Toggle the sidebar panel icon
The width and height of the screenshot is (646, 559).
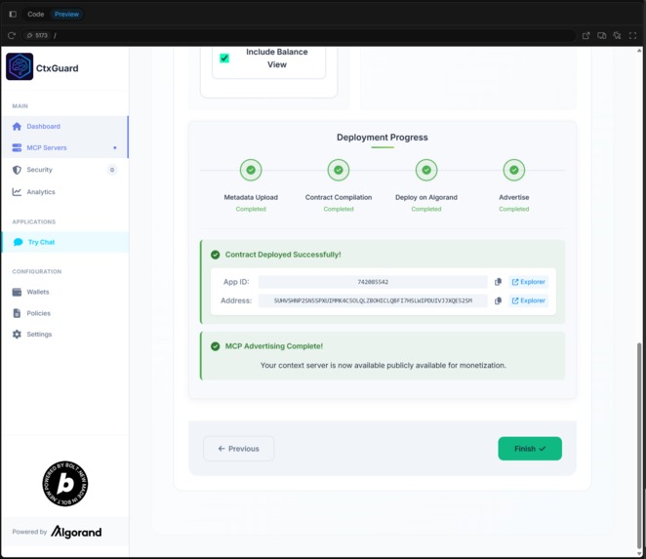[13, 14]
